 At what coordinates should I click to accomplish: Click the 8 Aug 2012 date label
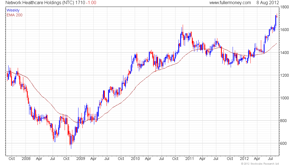[267, 2]
